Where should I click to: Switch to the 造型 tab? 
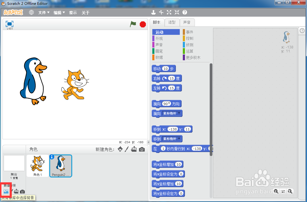pyautogui.click(x=172, y=22)
